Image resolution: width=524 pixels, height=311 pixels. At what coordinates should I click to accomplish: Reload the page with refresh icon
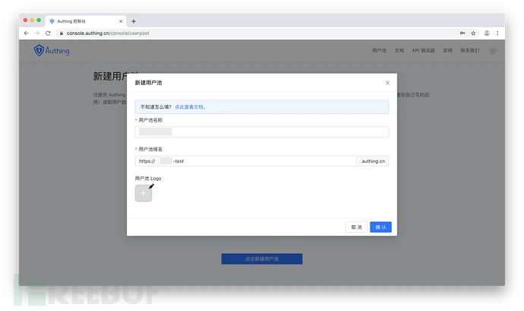48,33
